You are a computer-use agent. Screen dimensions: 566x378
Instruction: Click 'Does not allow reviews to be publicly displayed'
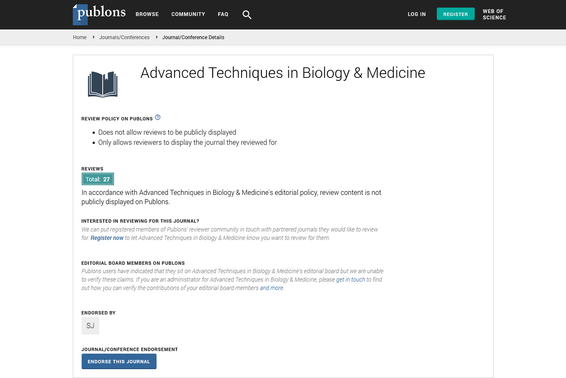(167, 132)
